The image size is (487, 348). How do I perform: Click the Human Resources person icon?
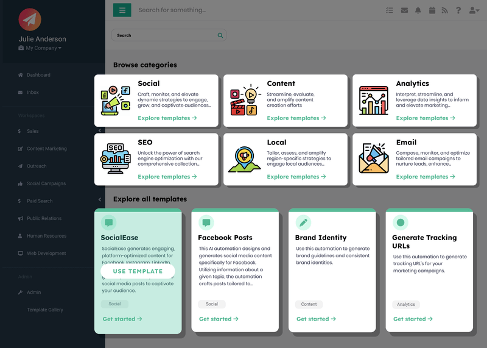click(20, 236)
